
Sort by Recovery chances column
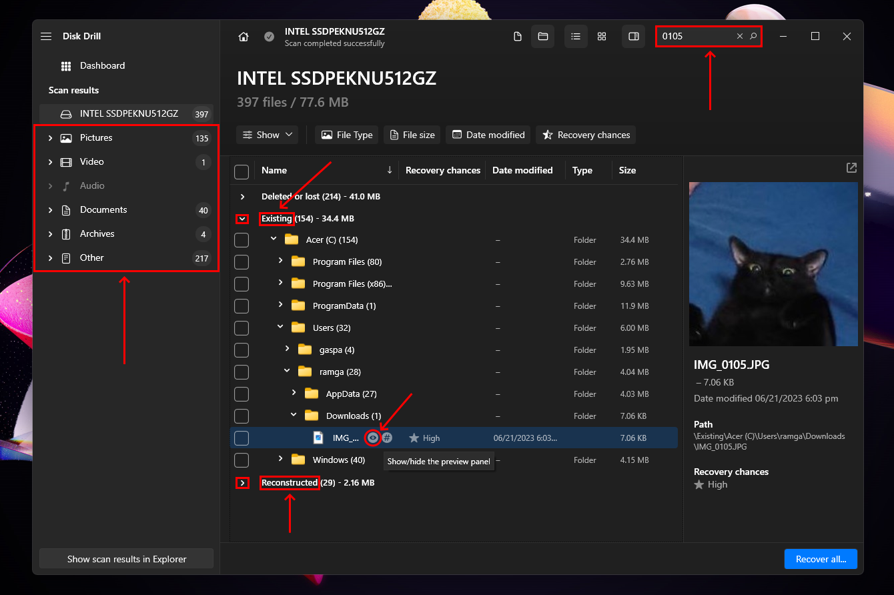pyautogui.click(x=443, y=171)
